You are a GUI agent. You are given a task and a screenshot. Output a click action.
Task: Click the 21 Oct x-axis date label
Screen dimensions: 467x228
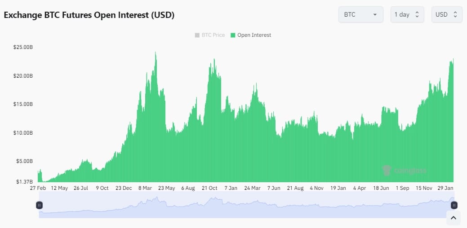point(209,188)
